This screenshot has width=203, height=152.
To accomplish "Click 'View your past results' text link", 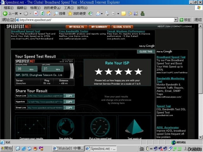I will 116,97.
